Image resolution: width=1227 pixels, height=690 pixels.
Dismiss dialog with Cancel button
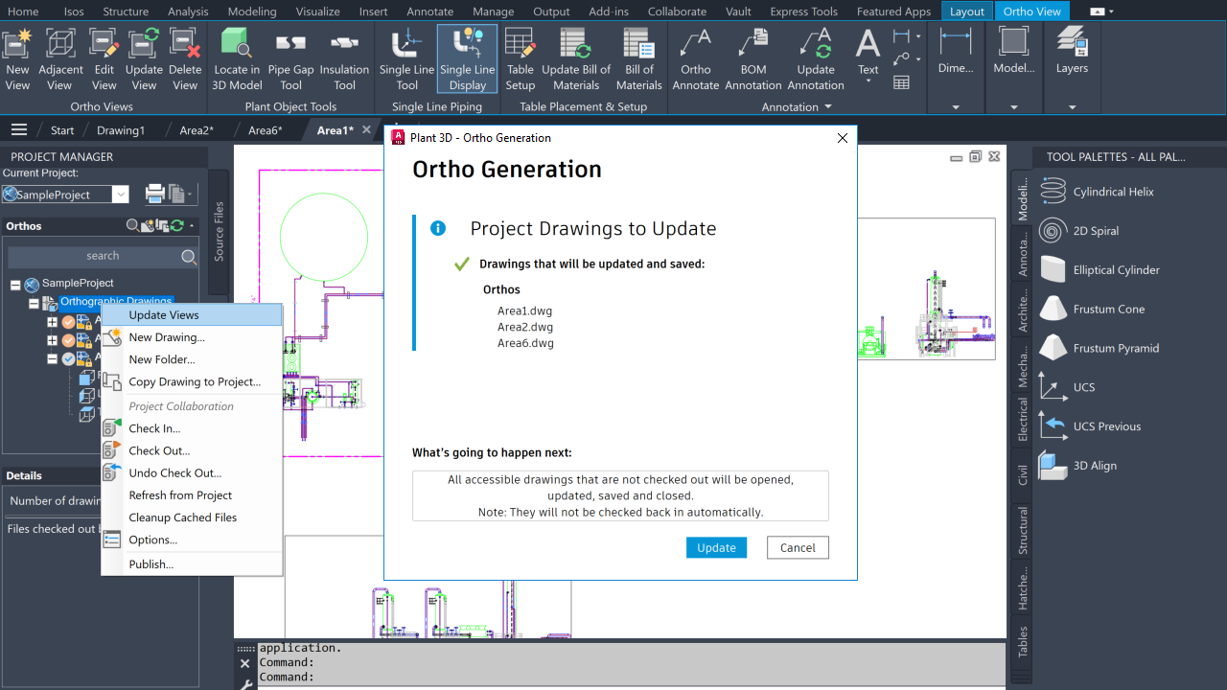coord(798,547)
